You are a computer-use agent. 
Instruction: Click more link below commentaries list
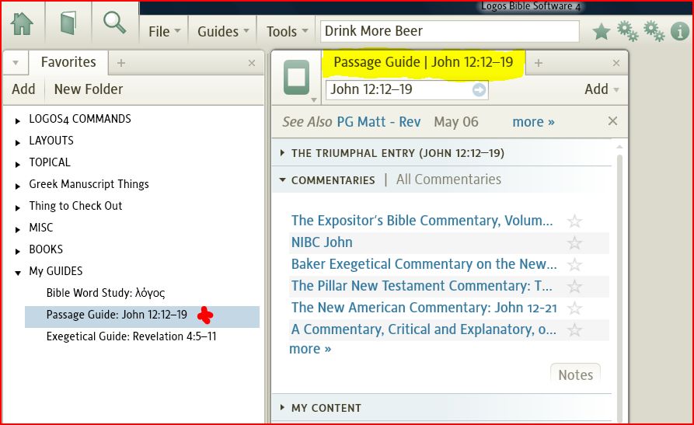pos(310,349)
